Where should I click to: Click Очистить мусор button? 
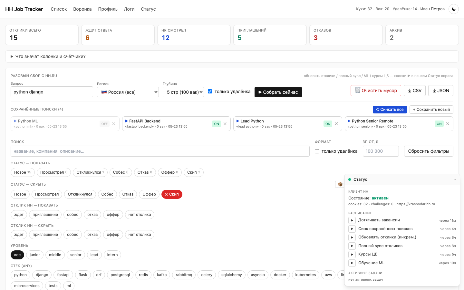(x=376, y=91)
